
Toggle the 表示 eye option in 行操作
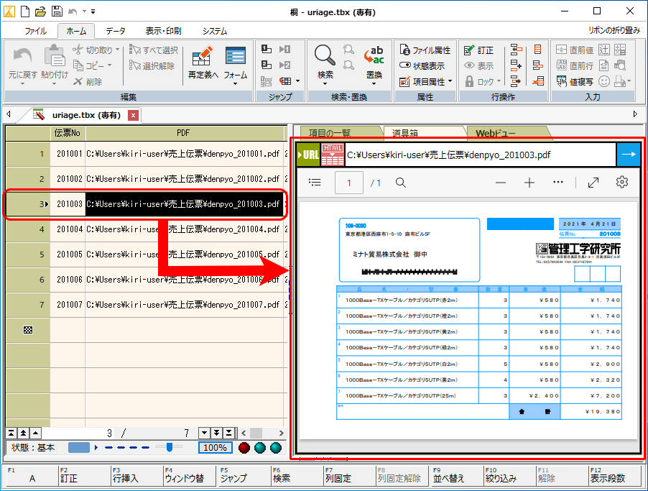pos(478,65)
